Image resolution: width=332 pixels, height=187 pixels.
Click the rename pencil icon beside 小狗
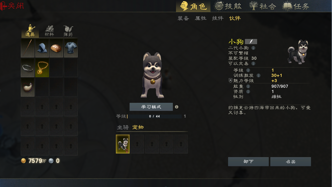[x=251, y=42]
